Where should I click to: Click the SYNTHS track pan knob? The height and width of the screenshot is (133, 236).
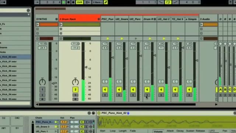(42, 82)
